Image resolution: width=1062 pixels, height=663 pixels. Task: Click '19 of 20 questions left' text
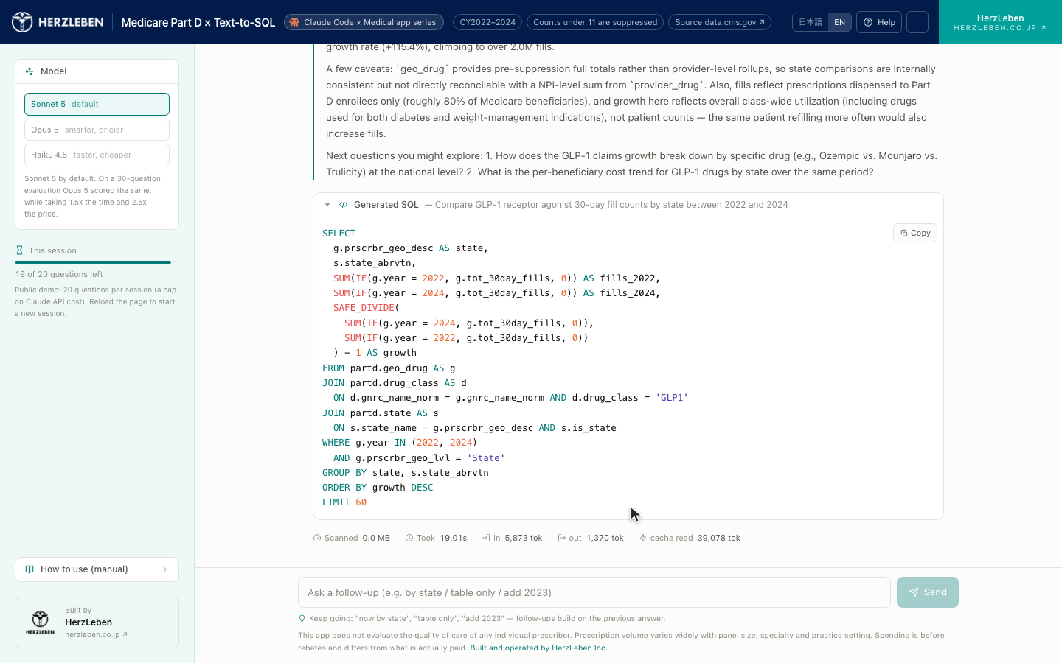pyautogui.click(x=59, y=274)
